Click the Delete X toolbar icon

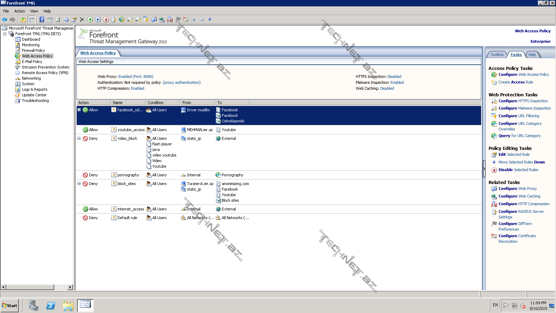(x=82, y=19)
